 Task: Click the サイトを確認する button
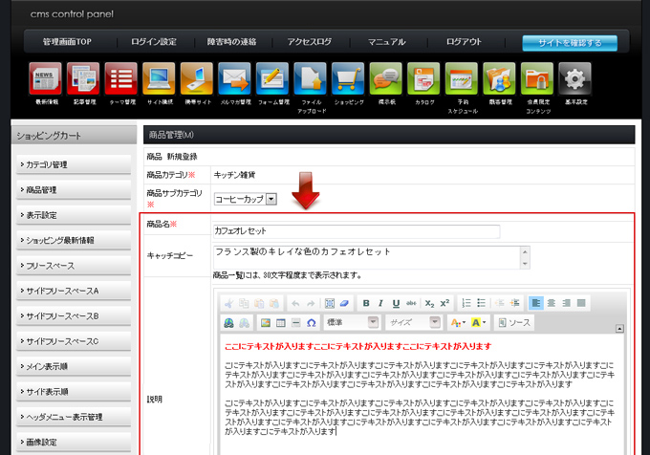coord(569,43)
